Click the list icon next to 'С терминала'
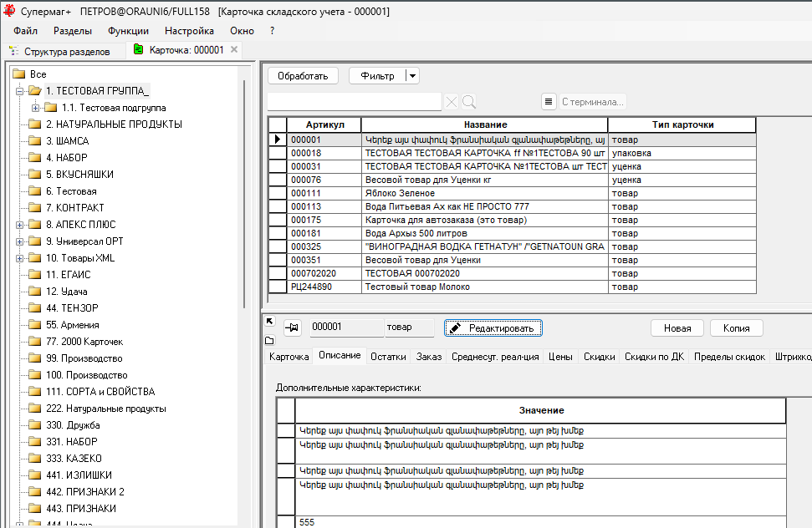The image size is (812, 528). [549, 102]
